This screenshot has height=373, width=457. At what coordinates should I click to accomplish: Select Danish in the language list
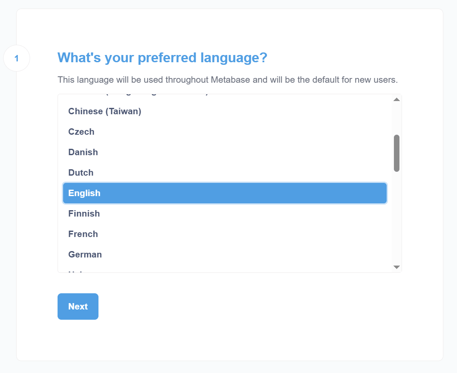click(x=83, y=152)
